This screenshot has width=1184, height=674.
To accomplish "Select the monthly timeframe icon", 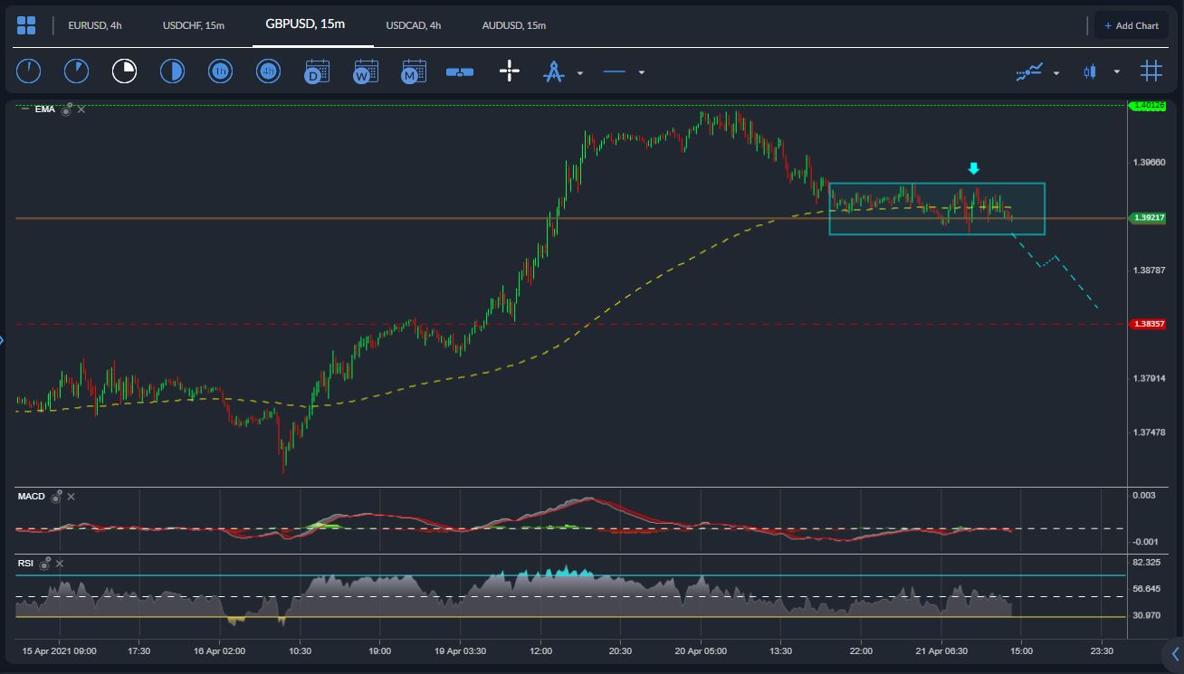I will (x=413, y=71).
